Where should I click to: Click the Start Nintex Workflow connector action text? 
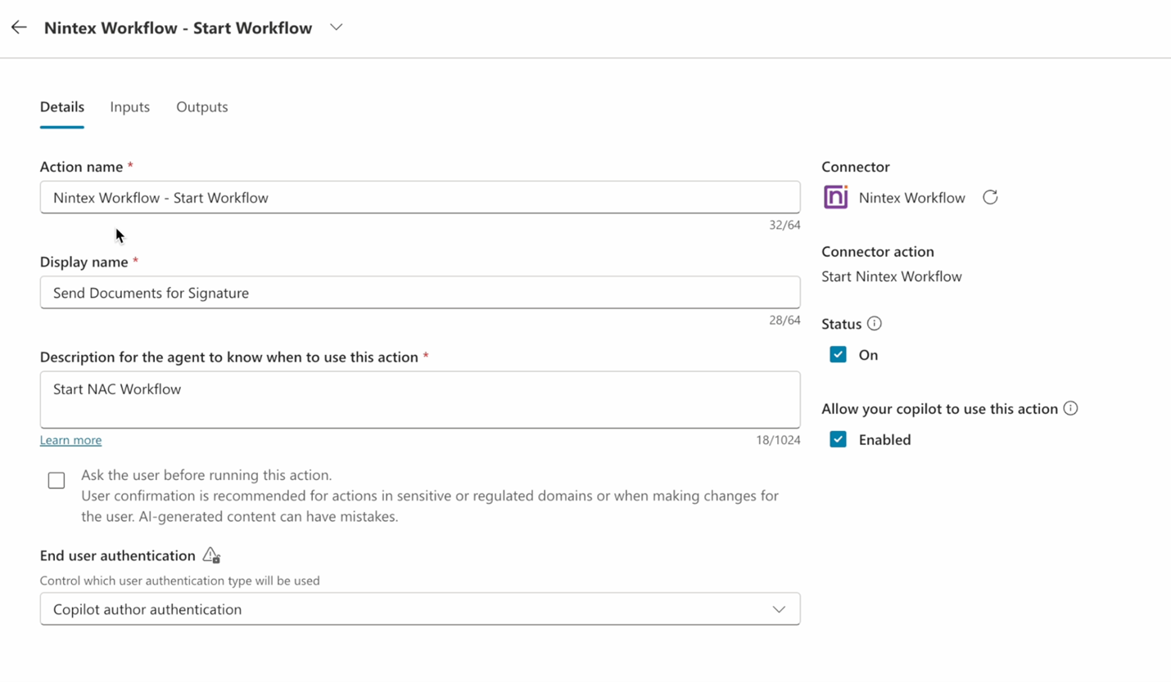click(x=892, y=276)
